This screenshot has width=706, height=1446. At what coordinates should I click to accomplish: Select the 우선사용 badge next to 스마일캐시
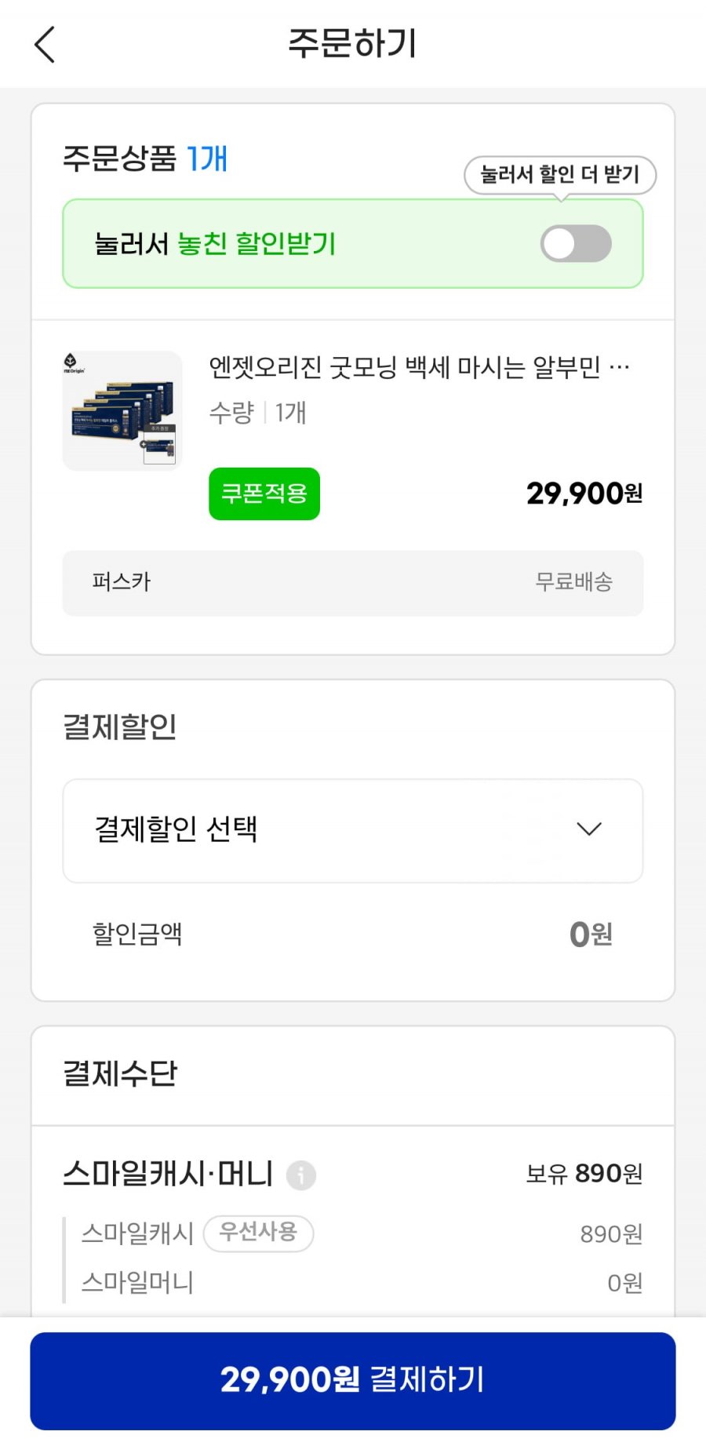(x=258, y=1233)
